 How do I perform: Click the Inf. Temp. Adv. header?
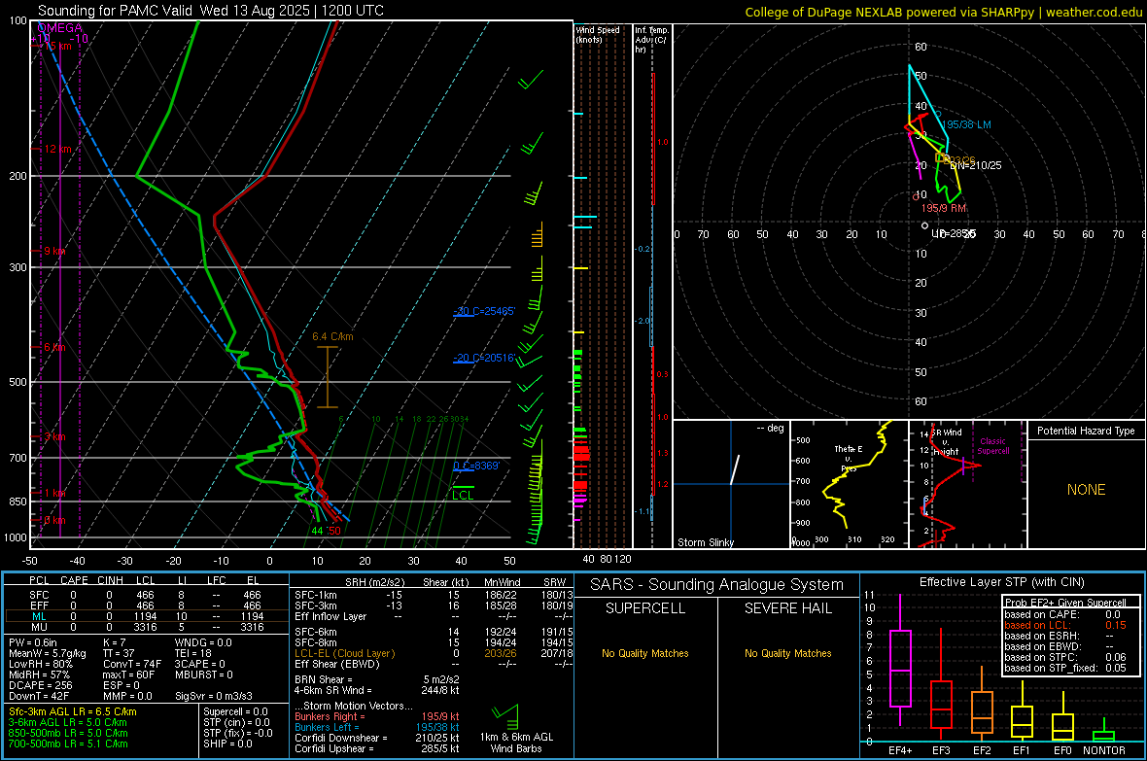coord(651,40)
